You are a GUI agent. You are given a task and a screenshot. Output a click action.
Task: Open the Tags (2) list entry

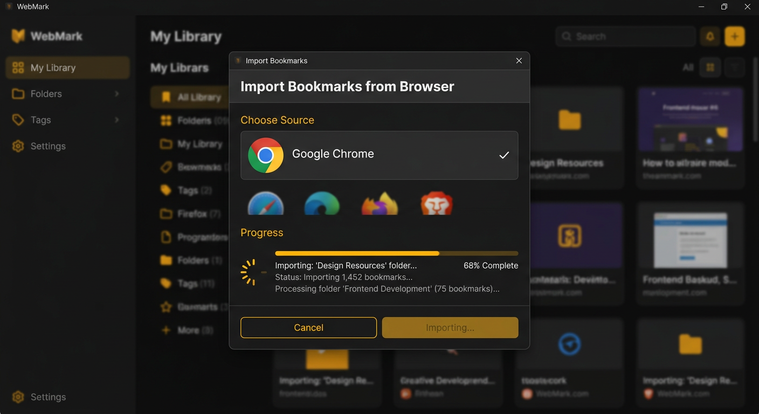(186, 190)
